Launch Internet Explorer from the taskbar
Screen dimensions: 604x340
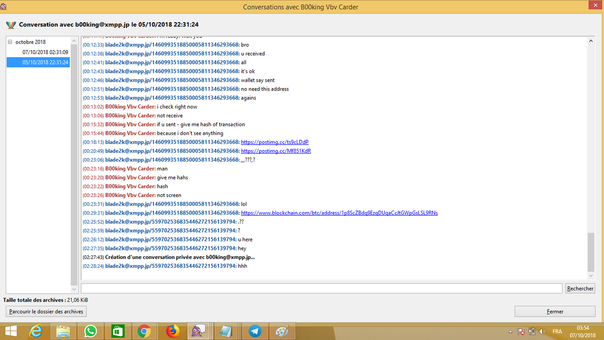click(36, 331)
